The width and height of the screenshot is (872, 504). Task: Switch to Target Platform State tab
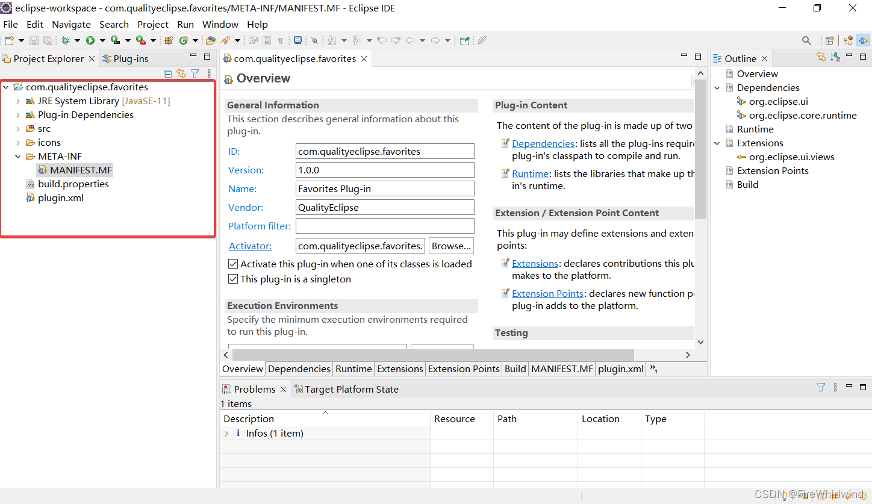[x=346, y=389]
